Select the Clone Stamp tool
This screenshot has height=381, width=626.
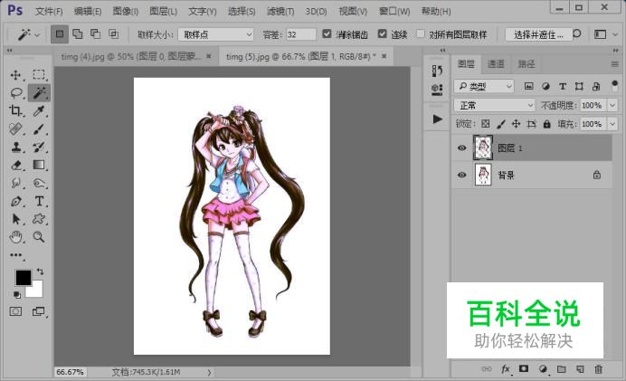click(15, 147)
